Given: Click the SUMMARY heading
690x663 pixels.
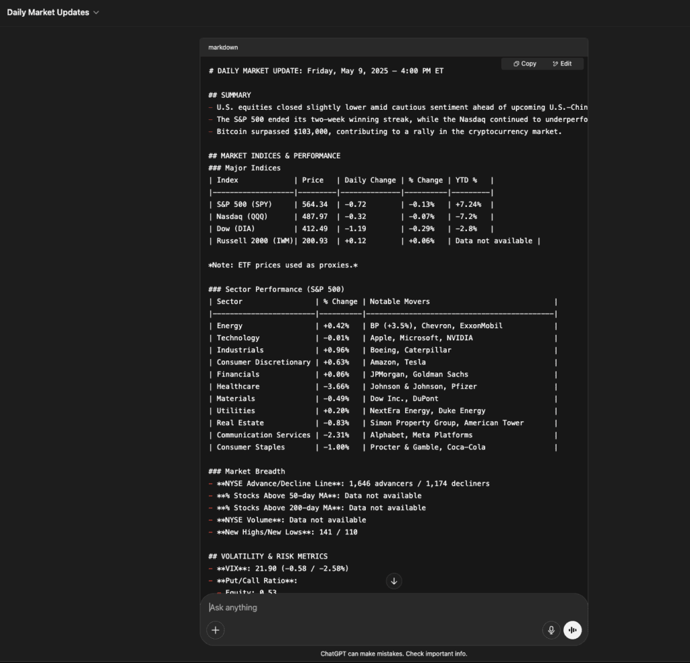Looking at the screenshot, I should pyautogui.click(x=230, y=95).
